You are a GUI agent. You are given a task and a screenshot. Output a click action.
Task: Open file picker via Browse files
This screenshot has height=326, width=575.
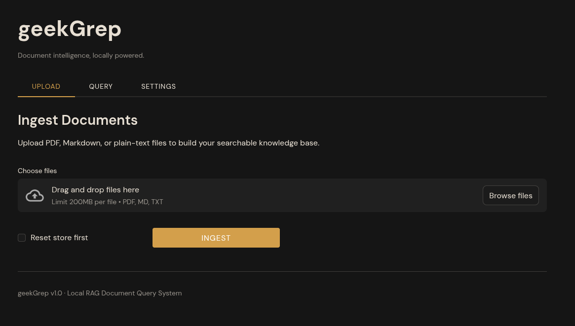coord(510,195)
